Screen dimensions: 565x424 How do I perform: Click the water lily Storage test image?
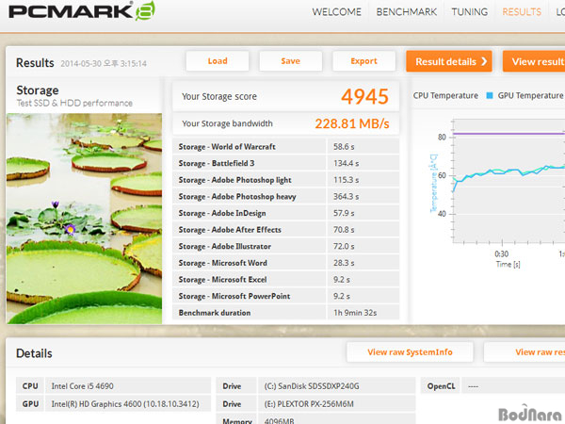point(84,217)
